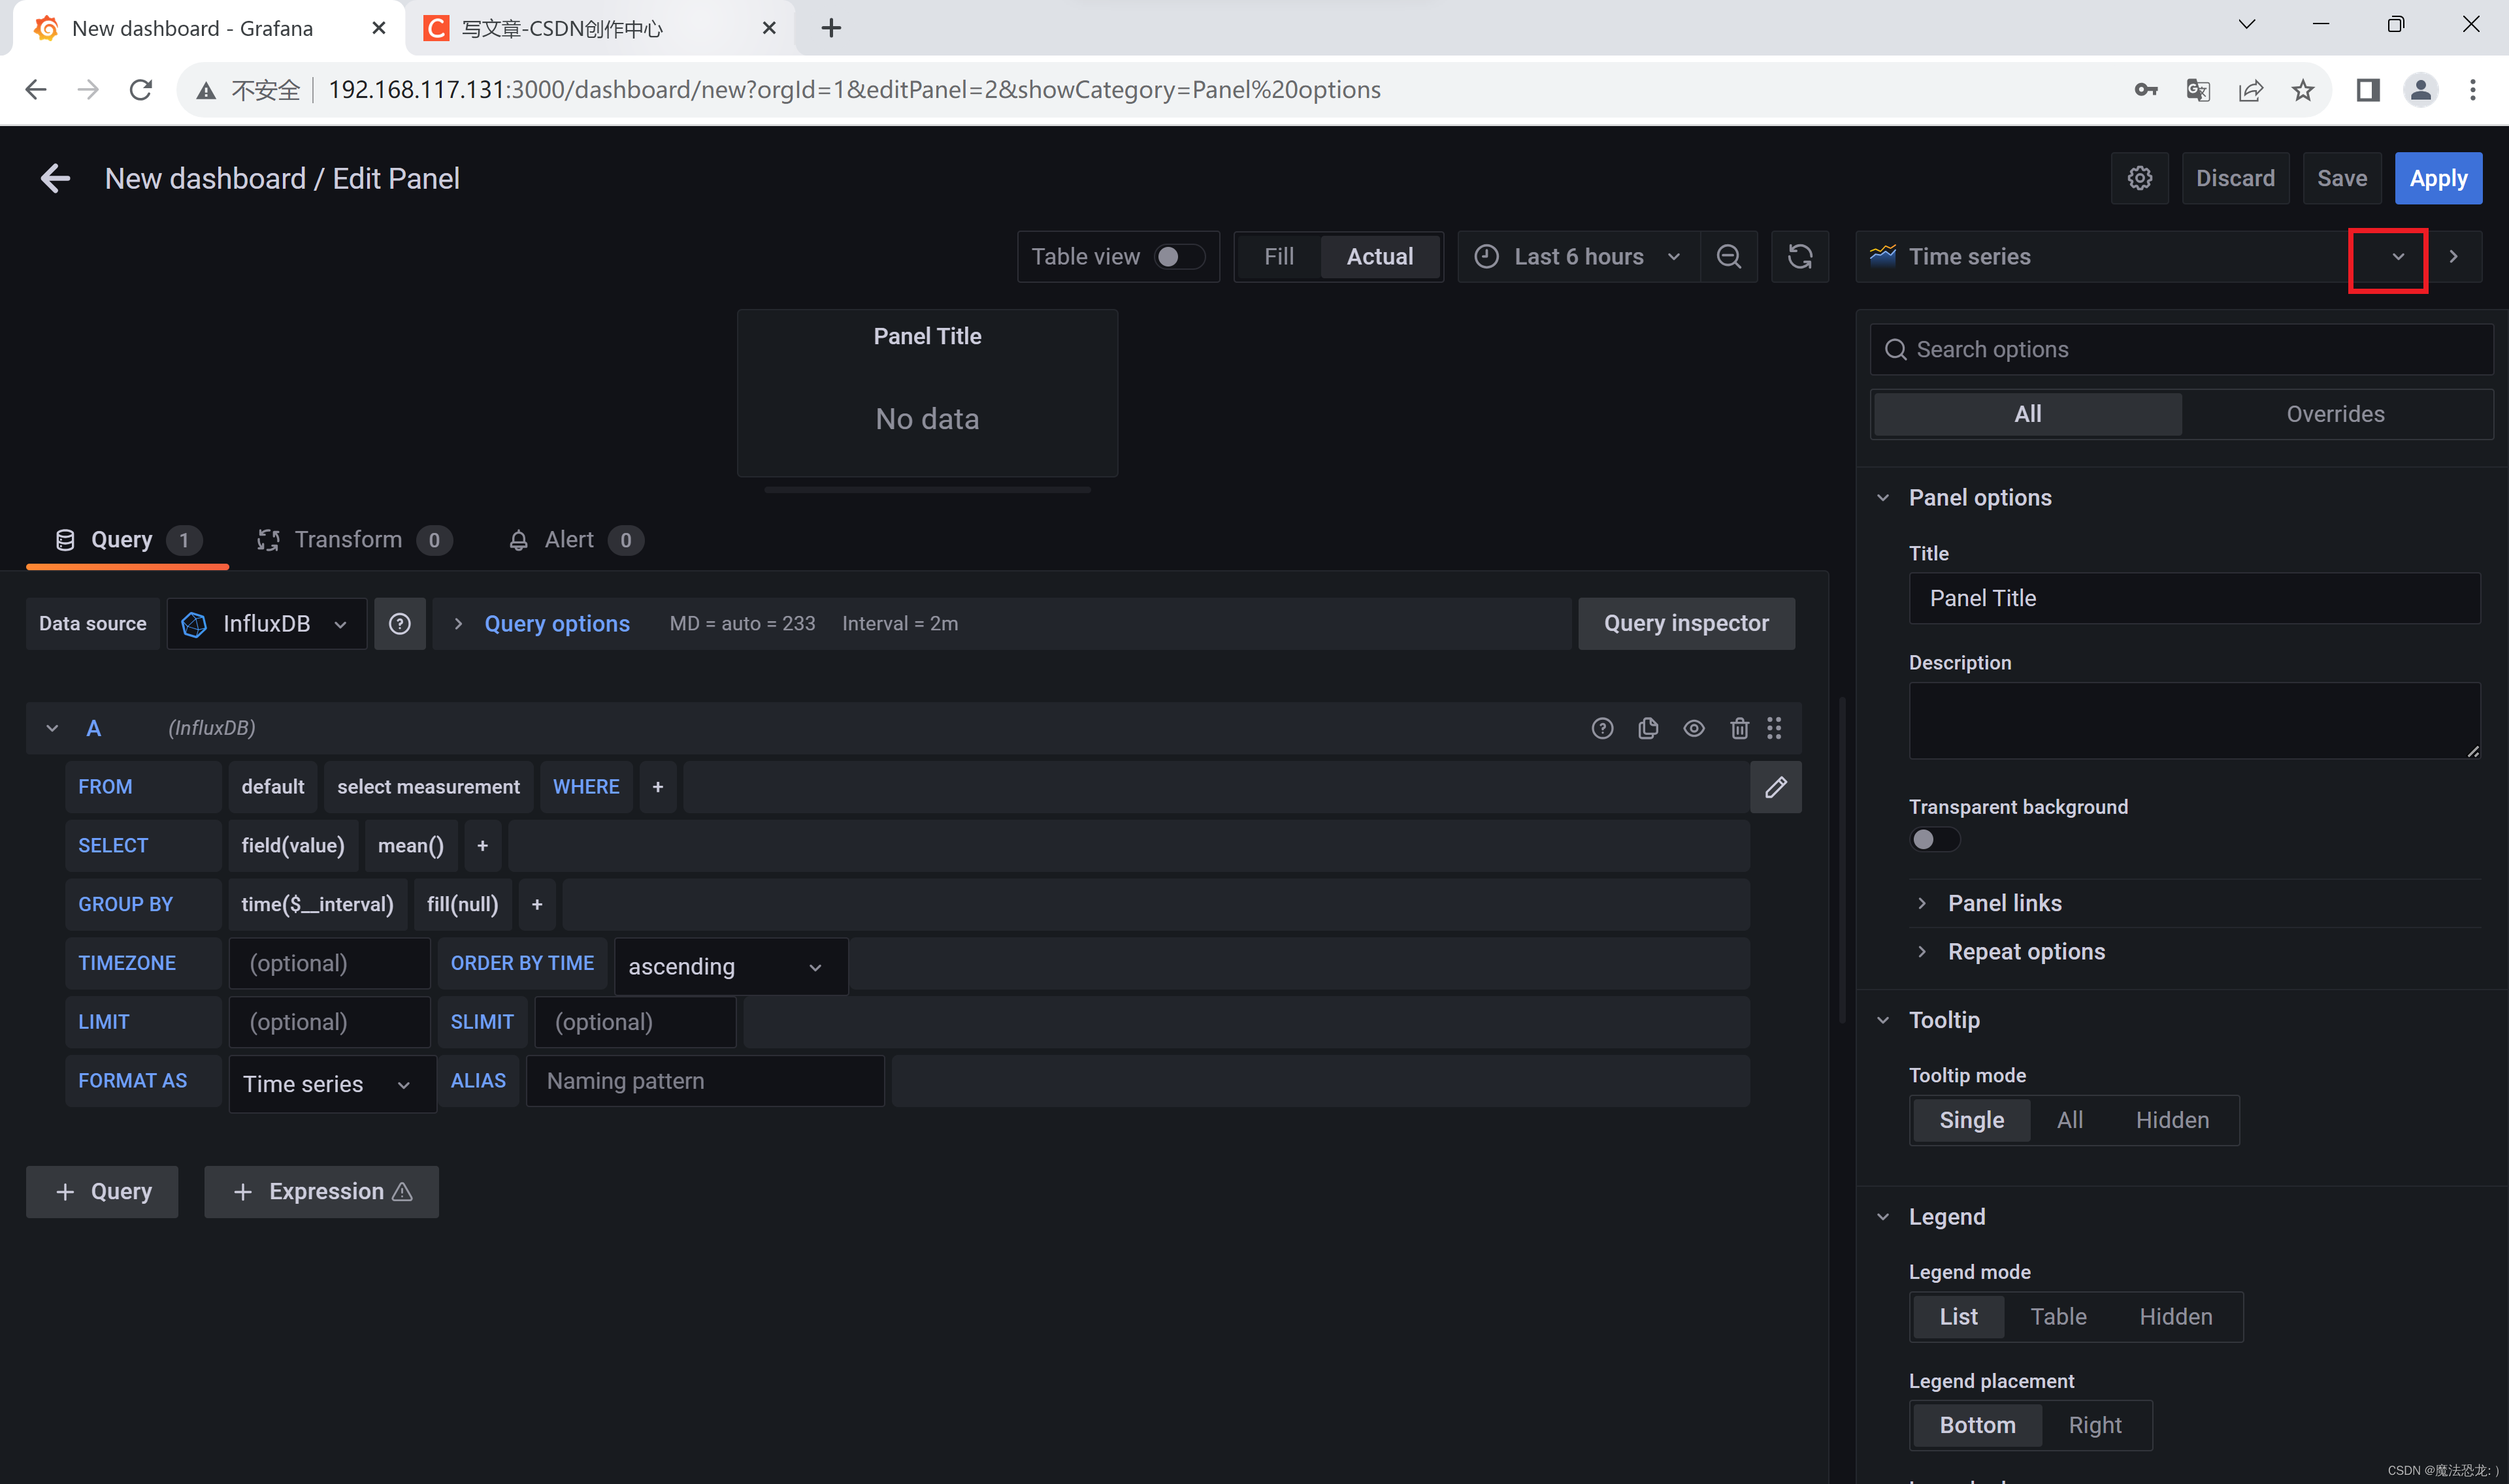Refresh the dashboard with the refresh icon
The height and width of the screenshot is (1484, 2509).
(x=1799, y=257)
